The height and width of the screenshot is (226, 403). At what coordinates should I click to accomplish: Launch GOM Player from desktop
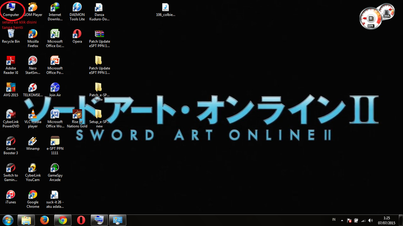point(33,9)
